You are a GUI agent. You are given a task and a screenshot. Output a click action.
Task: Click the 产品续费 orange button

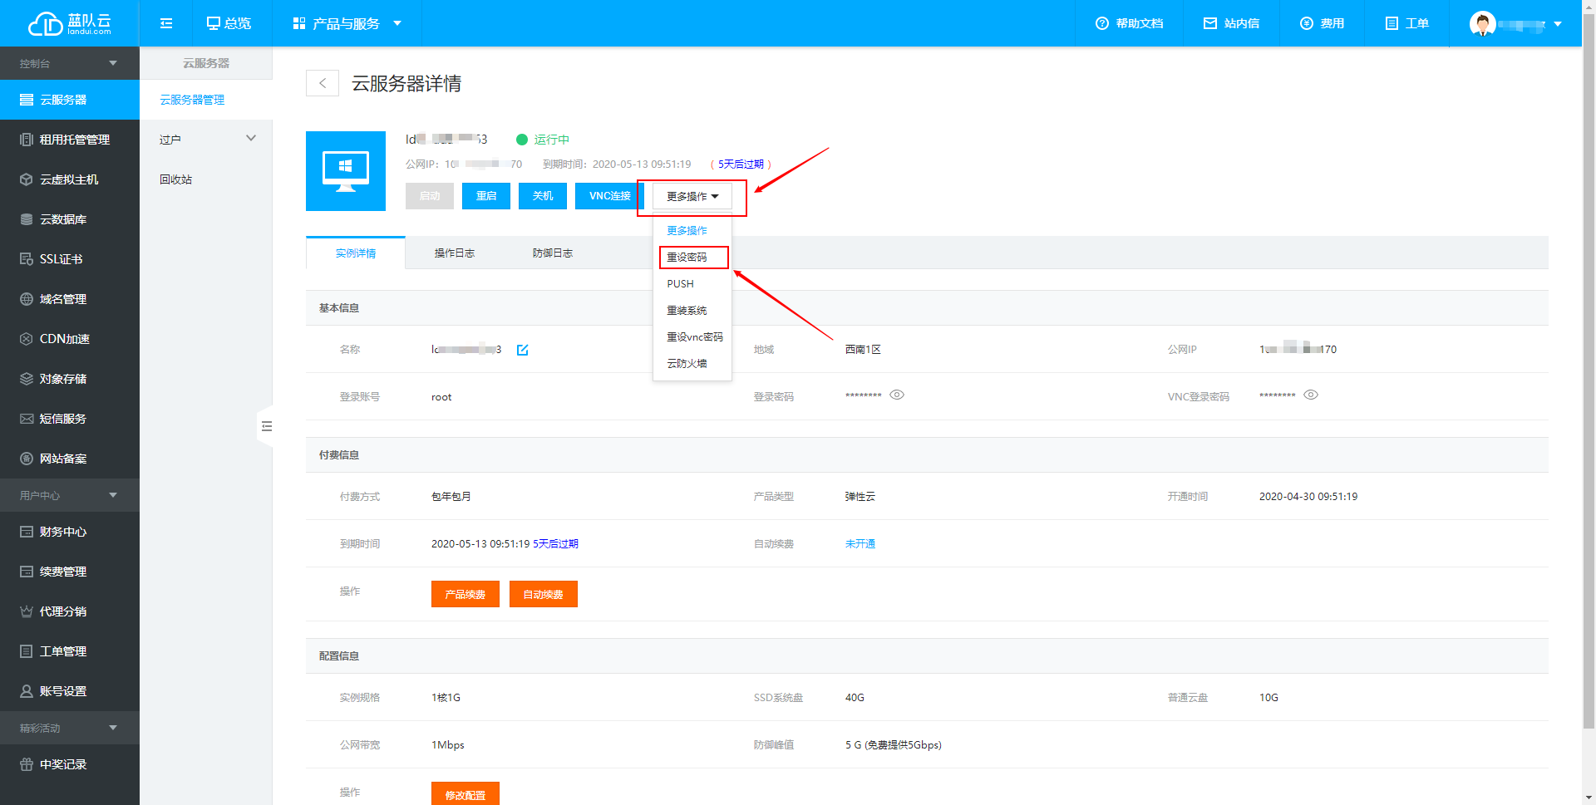click(465, 594)
